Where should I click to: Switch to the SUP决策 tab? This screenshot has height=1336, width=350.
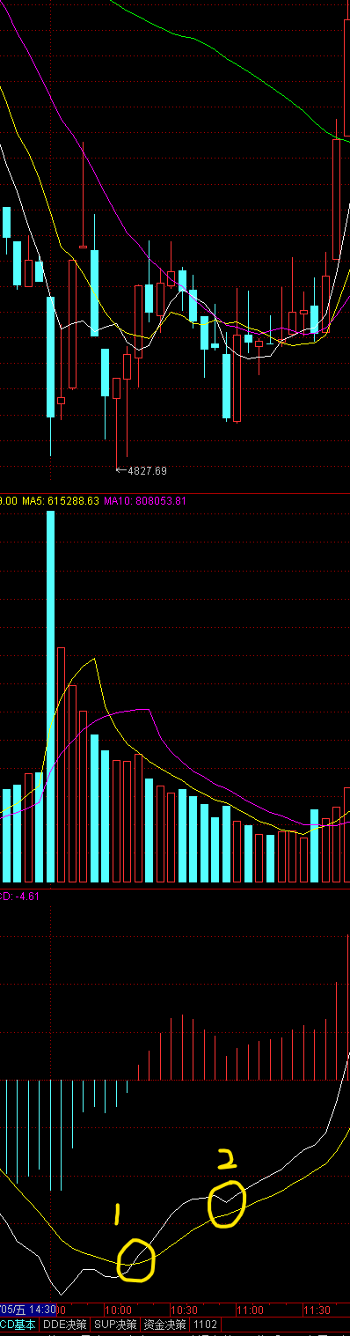click(115, 1324)
